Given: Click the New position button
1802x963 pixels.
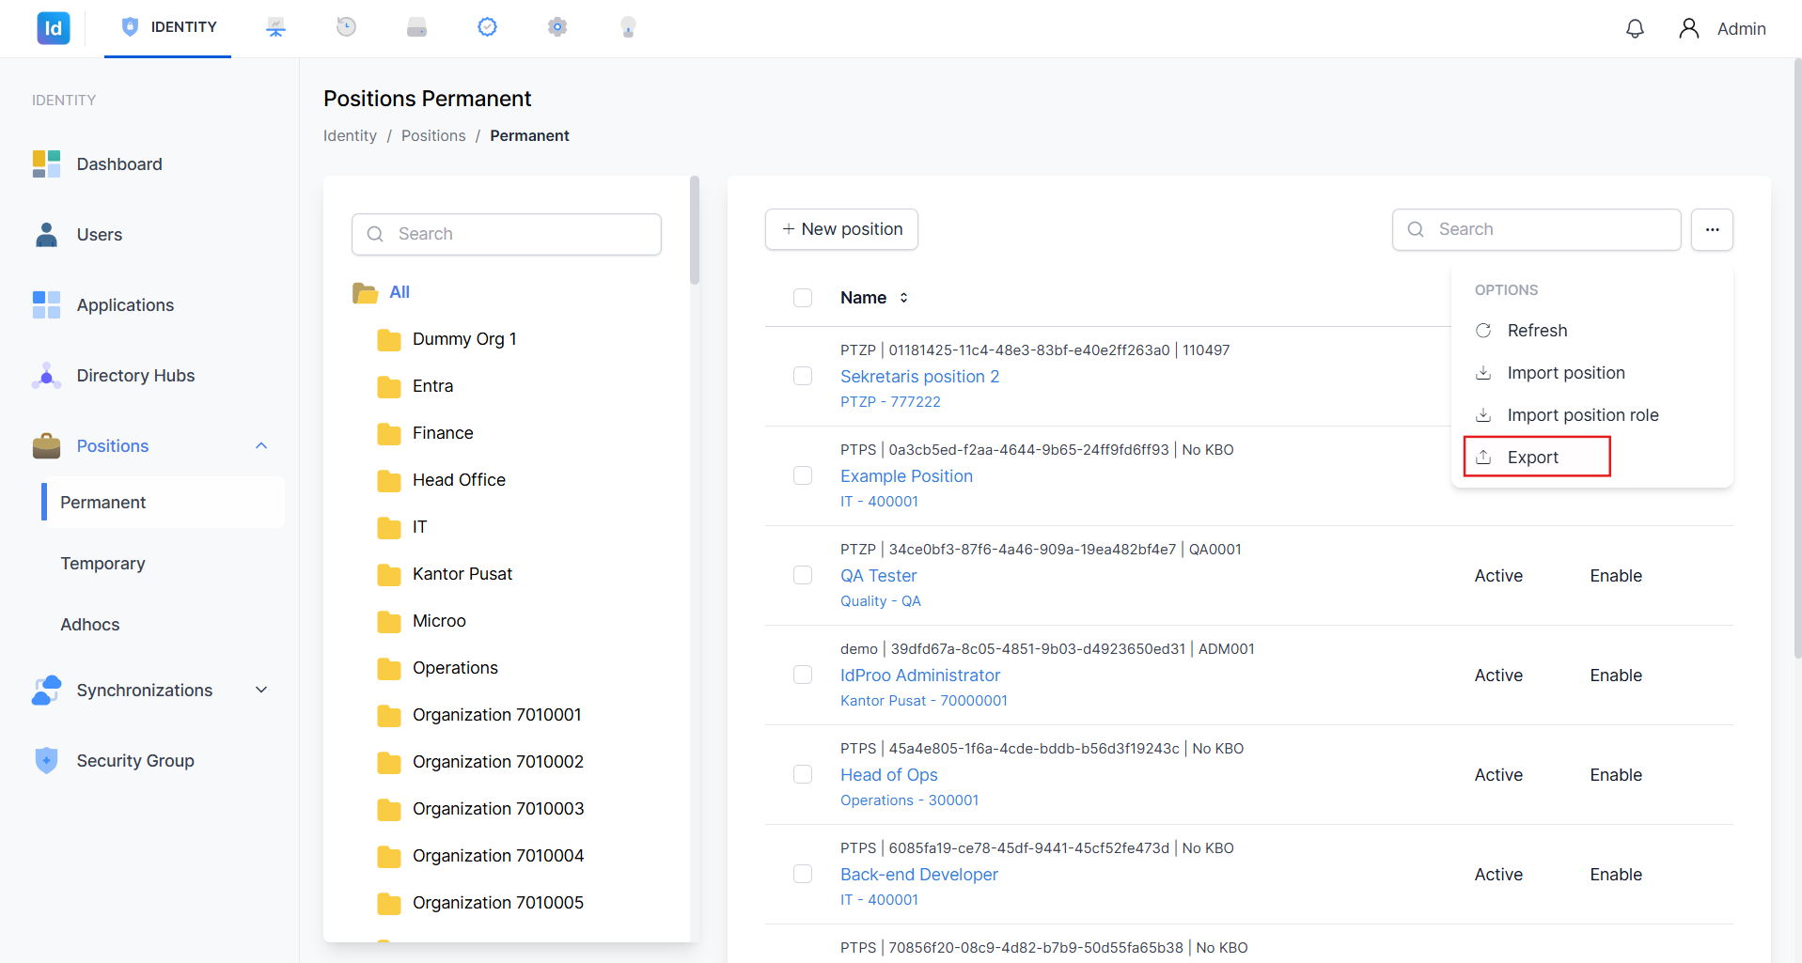Looking at the screenshot, I should tap(841, 229).
